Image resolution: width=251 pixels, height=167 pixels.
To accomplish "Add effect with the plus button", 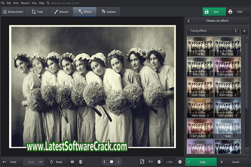I will [x=244, y=31].
